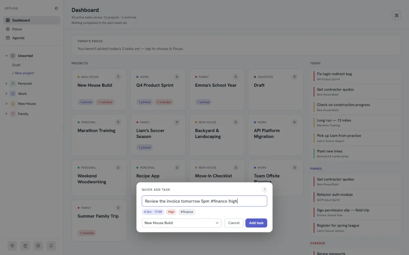Collapse the sidebar with the panel icon
Screen dimensions: 409x255
[x=56, y=8]
